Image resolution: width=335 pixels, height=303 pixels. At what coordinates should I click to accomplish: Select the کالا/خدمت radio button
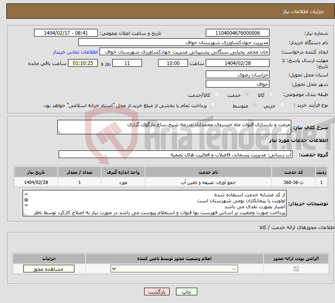217,94
